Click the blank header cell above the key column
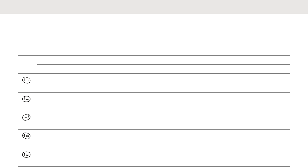This screenshot has width=308, height=167. click(x=27, y=64)
